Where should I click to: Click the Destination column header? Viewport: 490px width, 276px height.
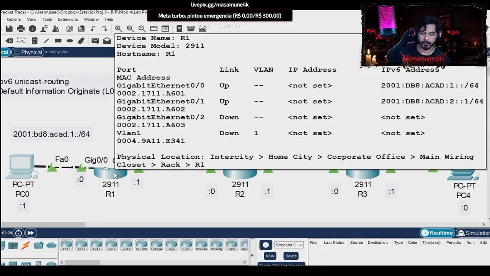pos(377,243)
